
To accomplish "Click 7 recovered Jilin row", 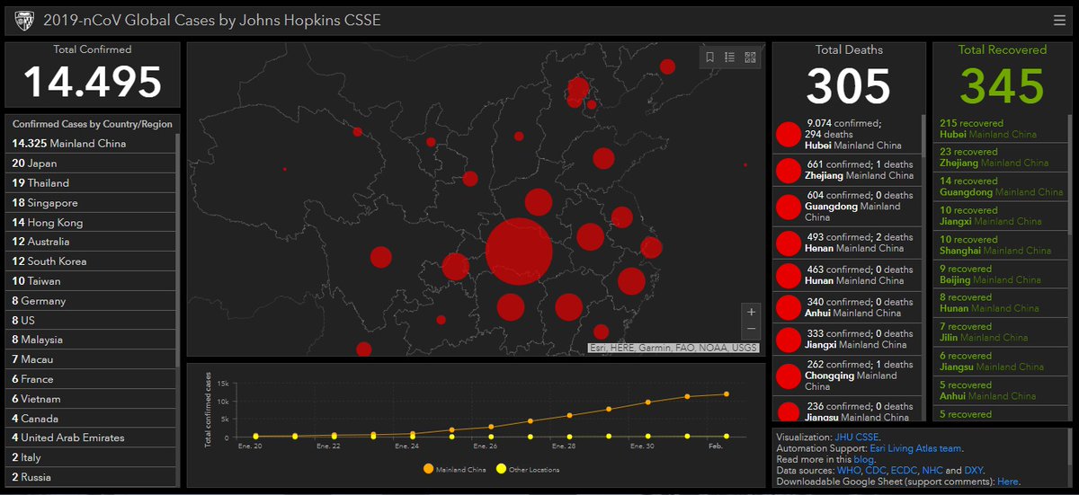I will (x=1001, y=331).
